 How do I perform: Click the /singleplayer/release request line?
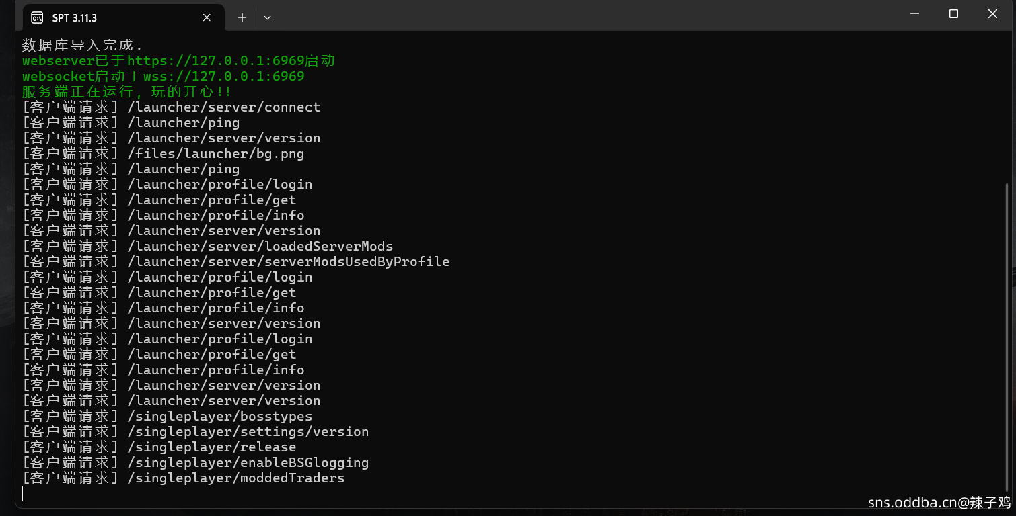[159, 447]
